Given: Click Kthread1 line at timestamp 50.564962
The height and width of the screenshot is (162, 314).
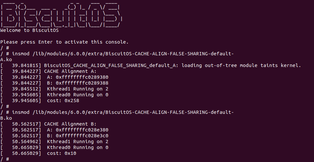Looking at the screenshot, I should (78, 142).
